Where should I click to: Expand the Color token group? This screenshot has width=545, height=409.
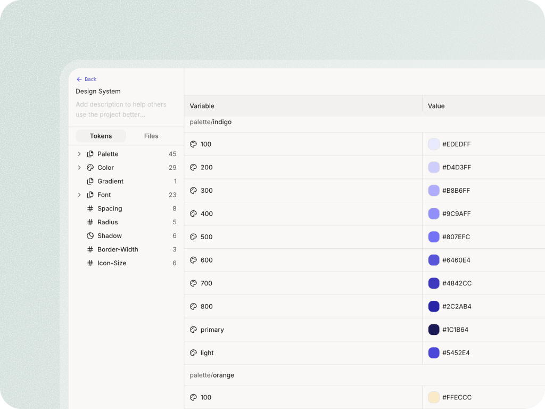pyautogui.click(x=79, y=168)
